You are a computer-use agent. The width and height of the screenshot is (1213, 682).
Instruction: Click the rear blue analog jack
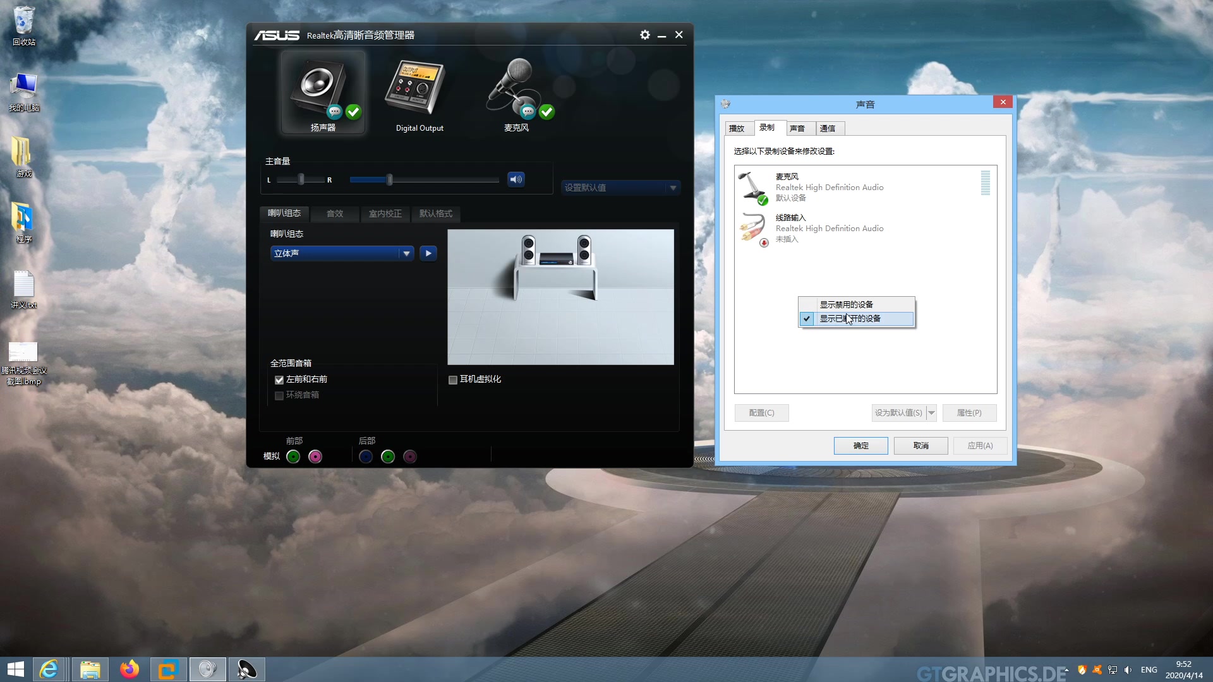tap(366, 457)
